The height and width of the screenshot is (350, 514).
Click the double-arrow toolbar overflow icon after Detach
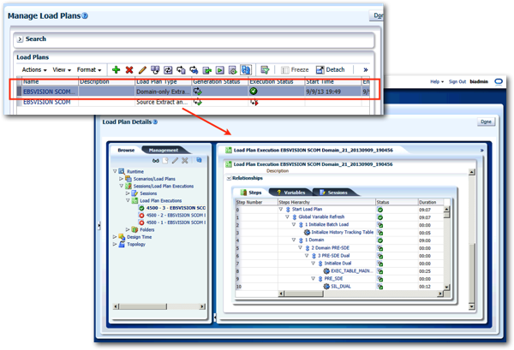366,69
